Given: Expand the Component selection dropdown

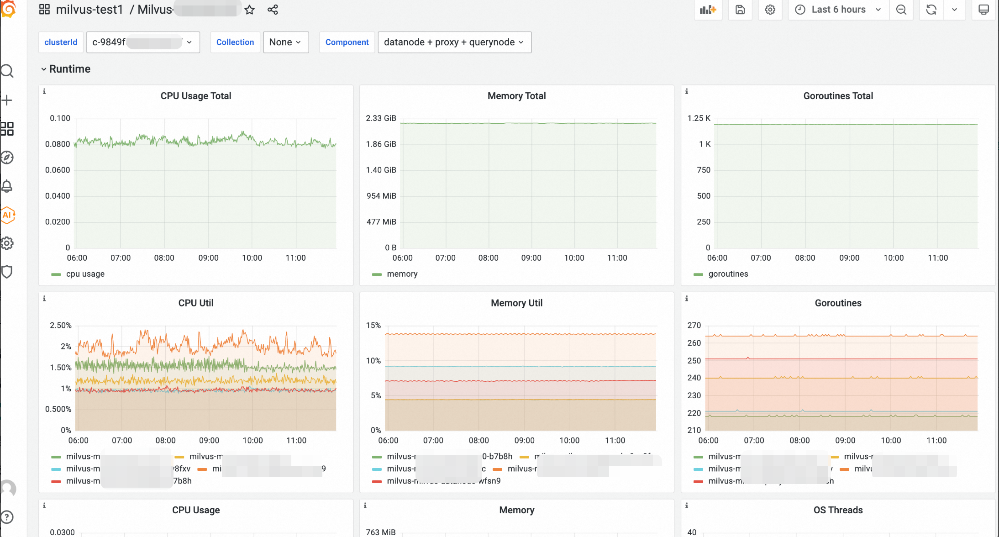Looking at the screenshot, I should [454, 42].
